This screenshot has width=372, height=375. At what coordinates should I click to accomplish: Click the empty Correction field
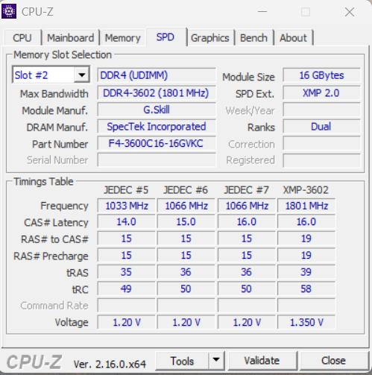point(321,143)
